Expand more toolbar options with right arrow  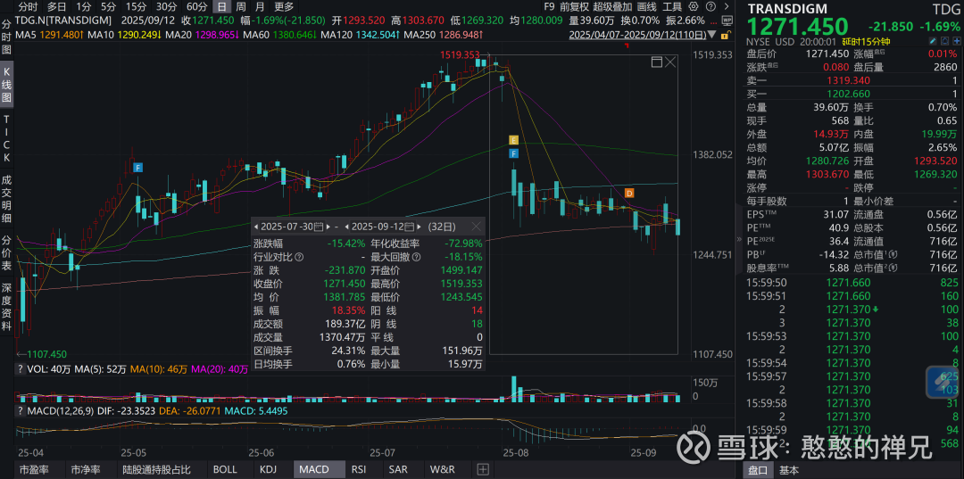point(726,7)
